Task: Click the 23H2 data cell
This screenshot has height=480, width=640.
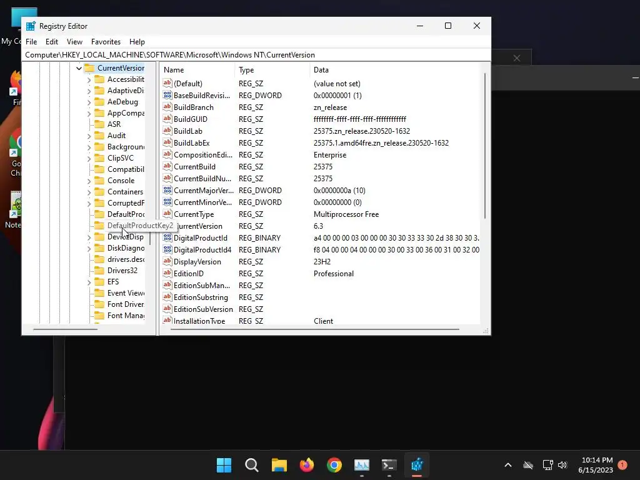Action: pos(322,262)
